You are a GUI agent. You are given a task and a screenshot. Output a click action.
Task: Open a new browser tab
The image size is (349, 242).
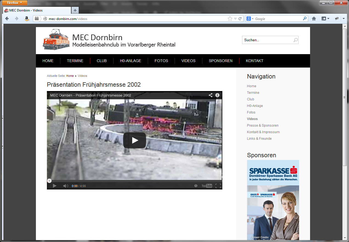click(x=75, y=10)
